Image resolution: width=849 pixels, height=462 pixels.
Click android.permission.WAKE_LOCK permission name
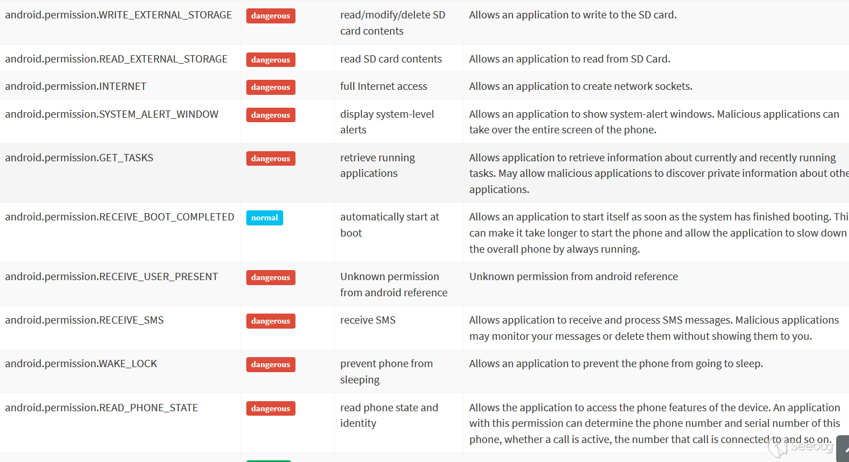tap(81, 364)
